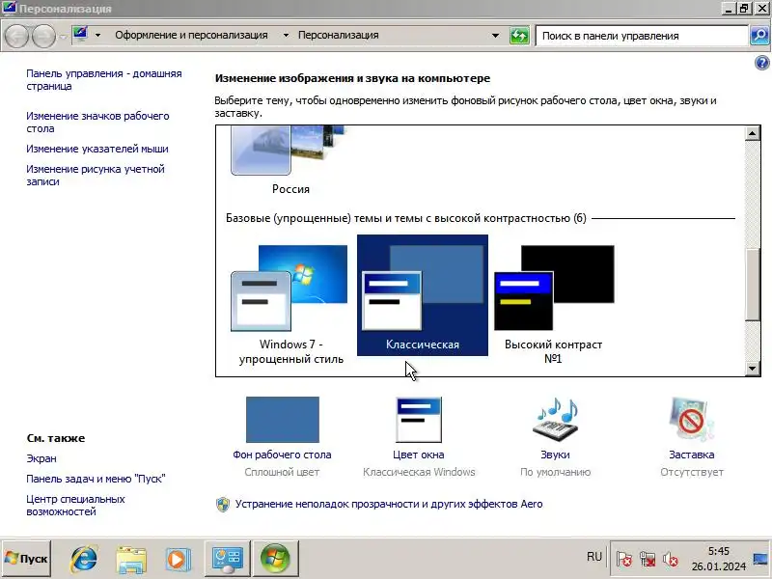
Task: Open 'Панель задач и меню "Пуск"' link
Action: pos(96,479)
